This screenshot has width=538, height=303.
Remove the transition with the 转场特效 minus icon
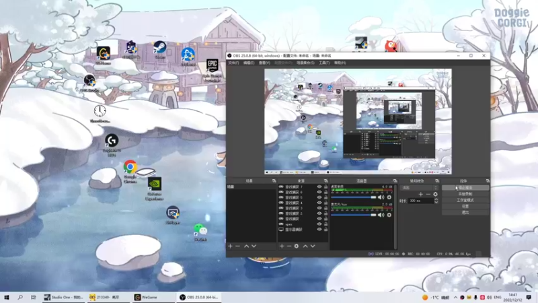[428, 194]
